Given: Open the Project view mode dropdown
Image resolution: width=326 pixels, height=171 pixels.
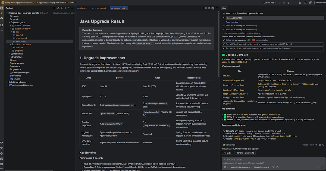Looking at the screenshot, I should (x=10, y=8).
